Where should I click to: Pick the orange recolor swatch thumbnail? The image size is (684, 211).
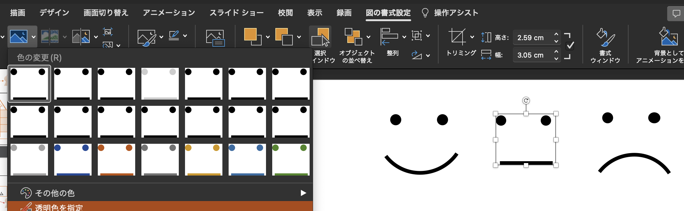[116, 159]
